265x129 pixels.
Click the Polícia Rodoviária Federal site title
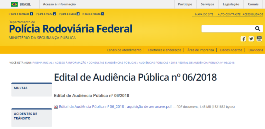(70, 28)
